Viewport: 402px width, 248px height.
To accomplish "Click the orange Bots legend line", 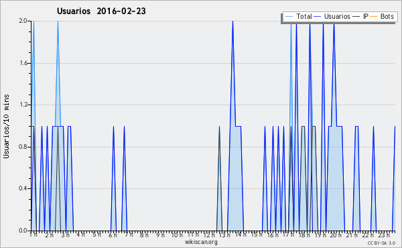I will coord(374,17).
